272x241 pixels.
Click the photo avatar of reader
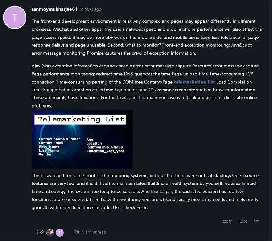pyautogui.click(x=50, y=233)
